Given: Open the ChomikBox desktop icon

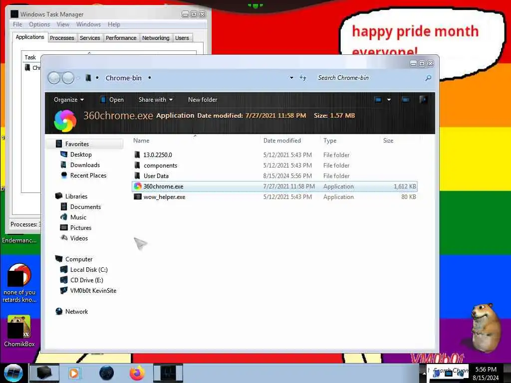Looking at the screenshot, I should (x=19, y=331).
